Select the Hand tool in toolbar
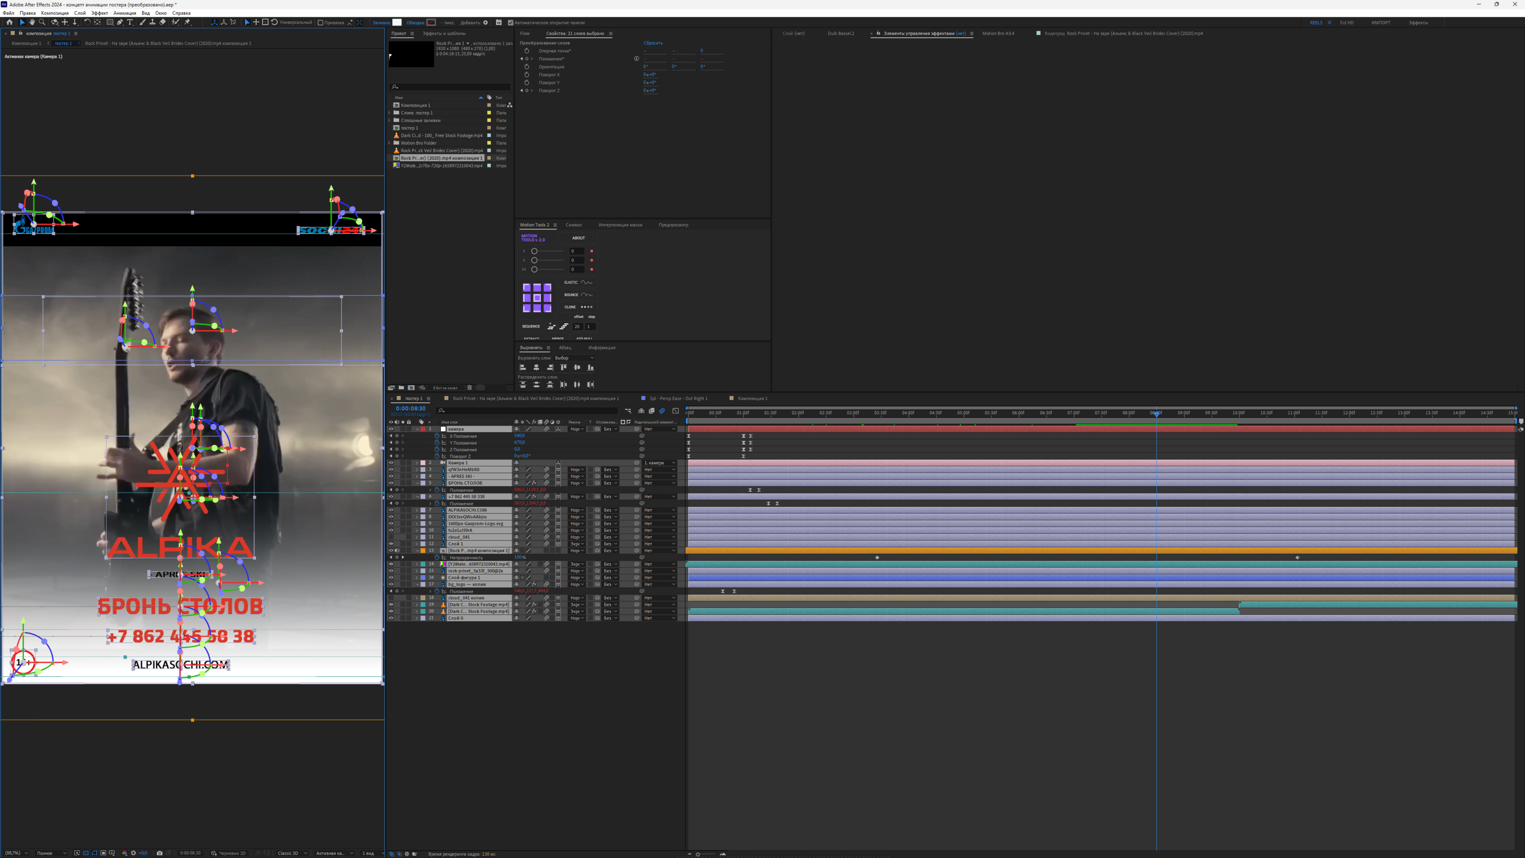 tap(32, 22)
